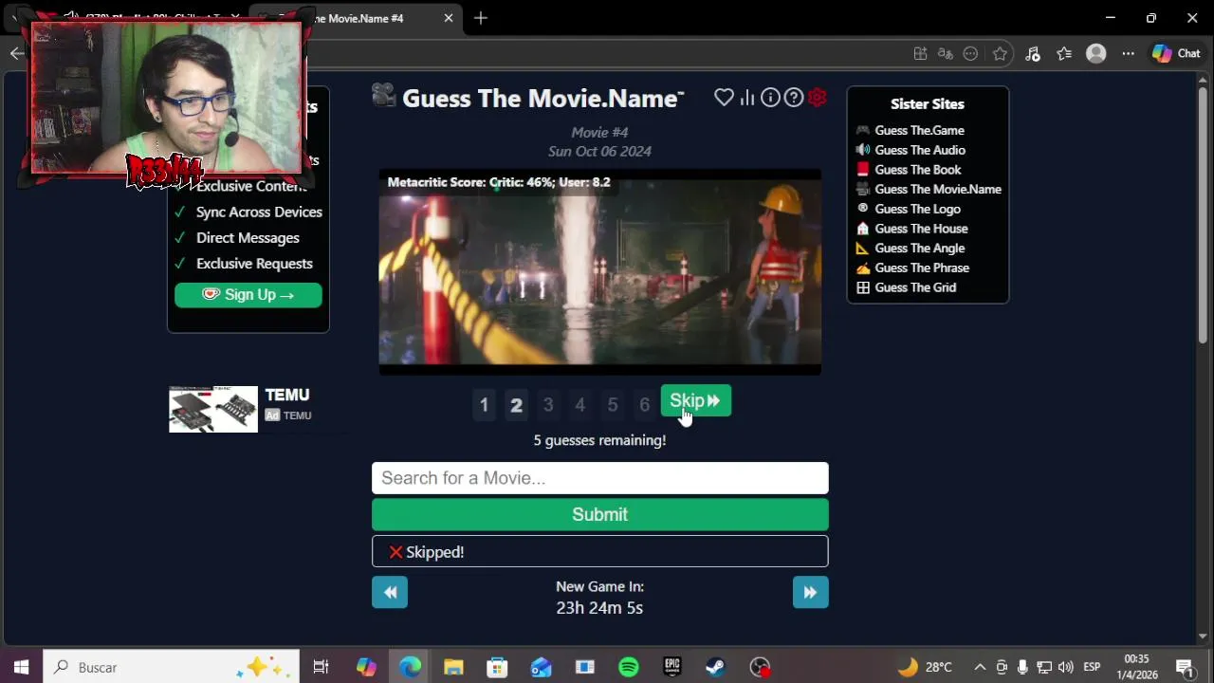Screen dimensions: 1214x683
Task: Open browser settings and more menu
Action: point(1128,54)
